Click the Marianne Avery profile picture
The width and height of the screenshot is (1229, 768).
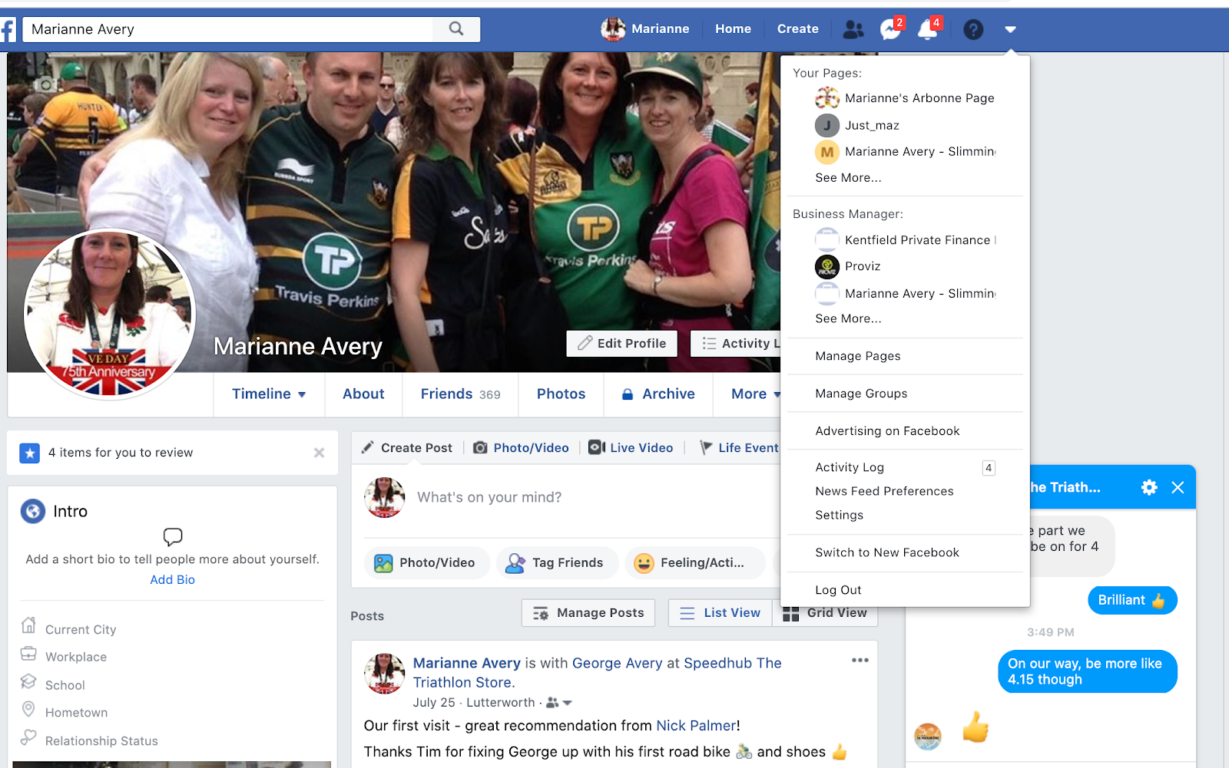[110, 315]
